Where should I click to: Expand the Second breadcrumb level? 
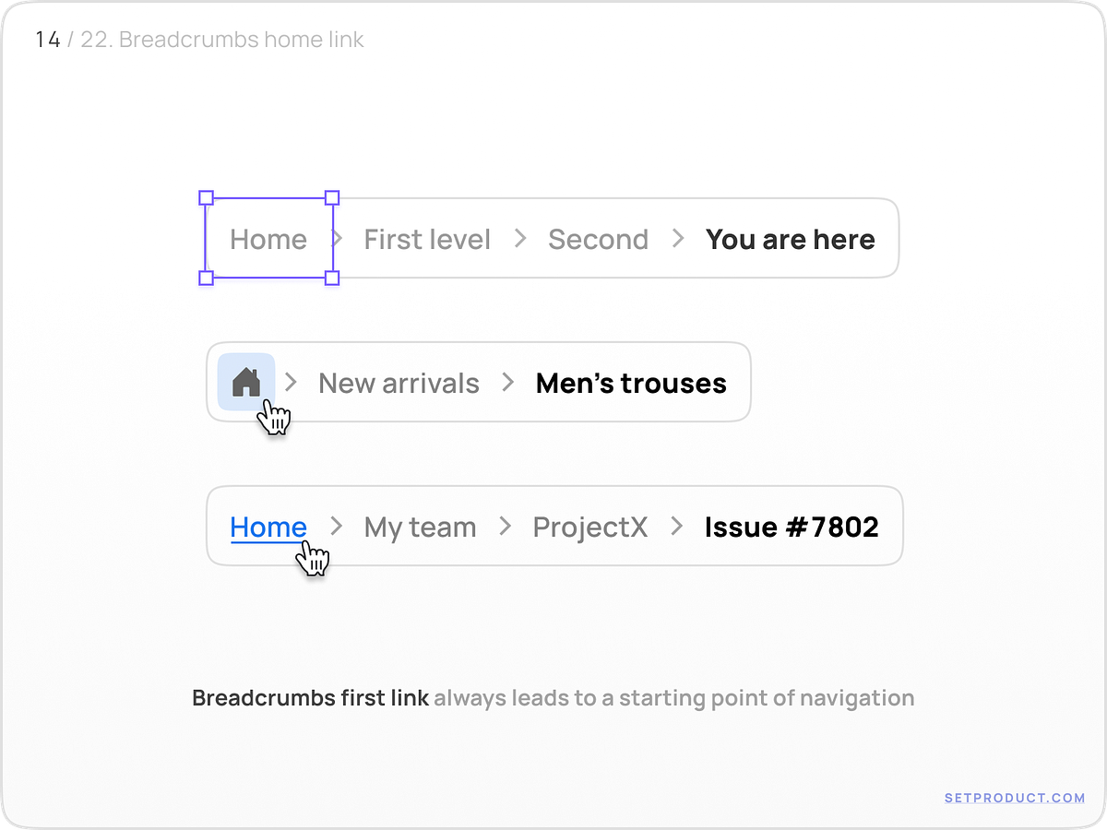[598, 238]
